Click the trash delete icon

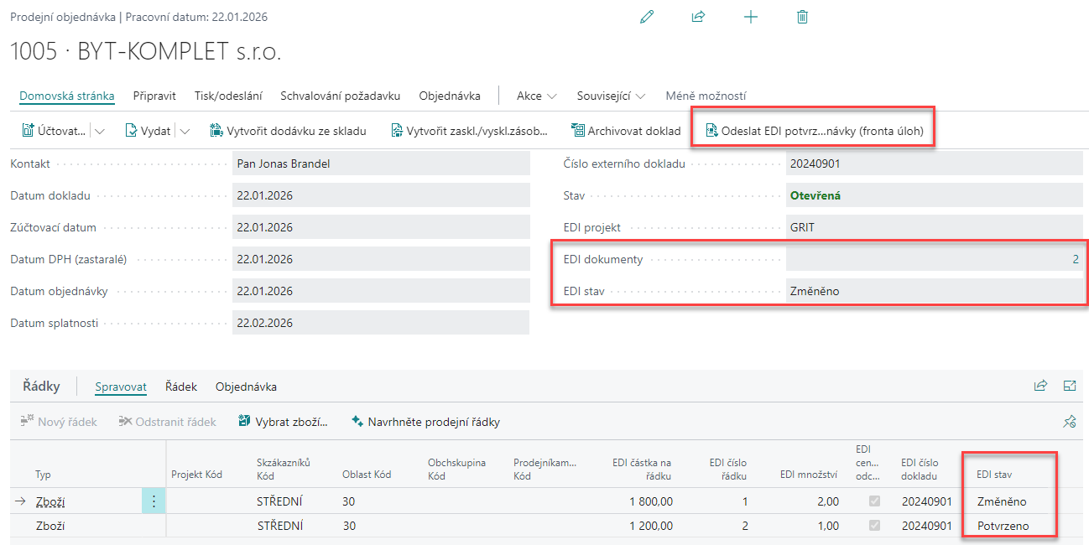tap(802, 17)
